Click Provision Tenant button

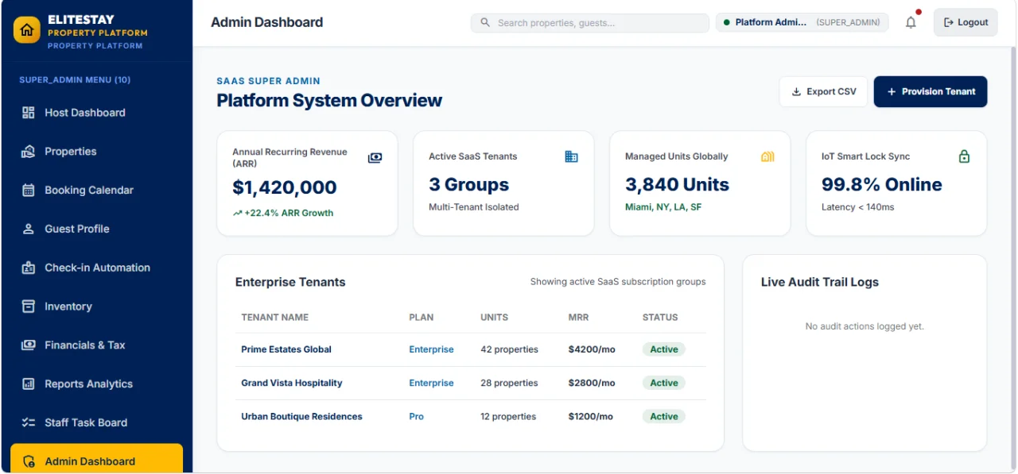[x=931, y=91]
